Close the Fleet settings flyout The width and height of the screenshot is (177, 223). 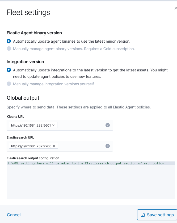175,8
